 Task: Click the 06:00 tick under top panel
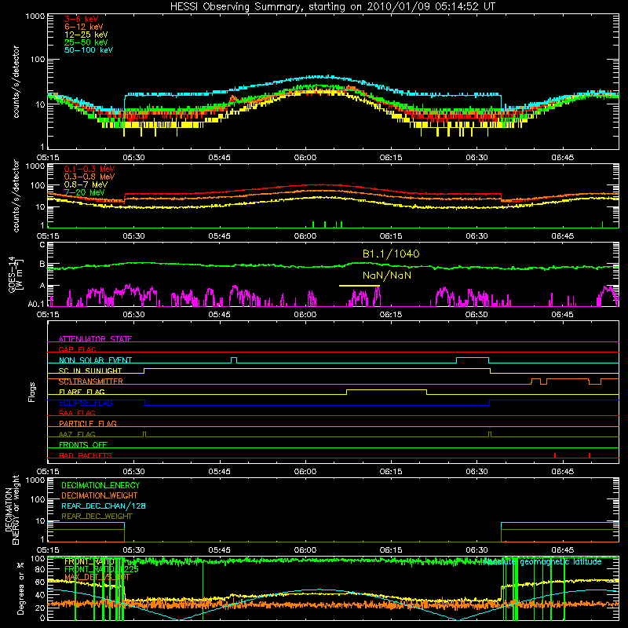(305, 158)
